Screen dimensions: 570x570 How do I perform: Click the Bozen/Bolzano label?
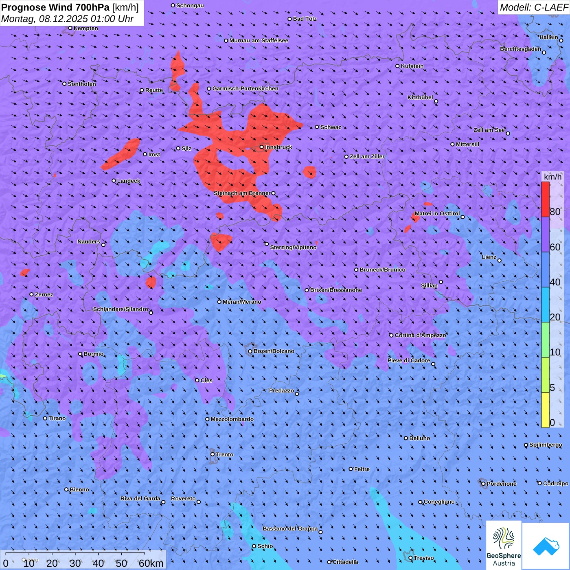tap(274, 351)
